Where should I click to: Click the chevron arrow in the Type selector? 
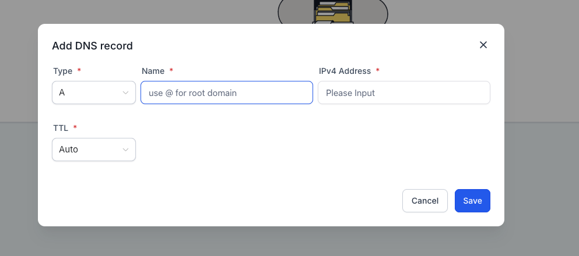pos(125,93)
